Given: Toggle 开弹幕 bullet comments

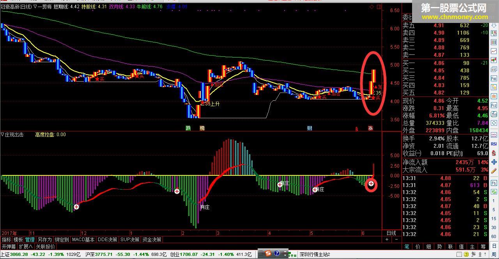Looking at the screenshot, I should [x=9, y=246].
